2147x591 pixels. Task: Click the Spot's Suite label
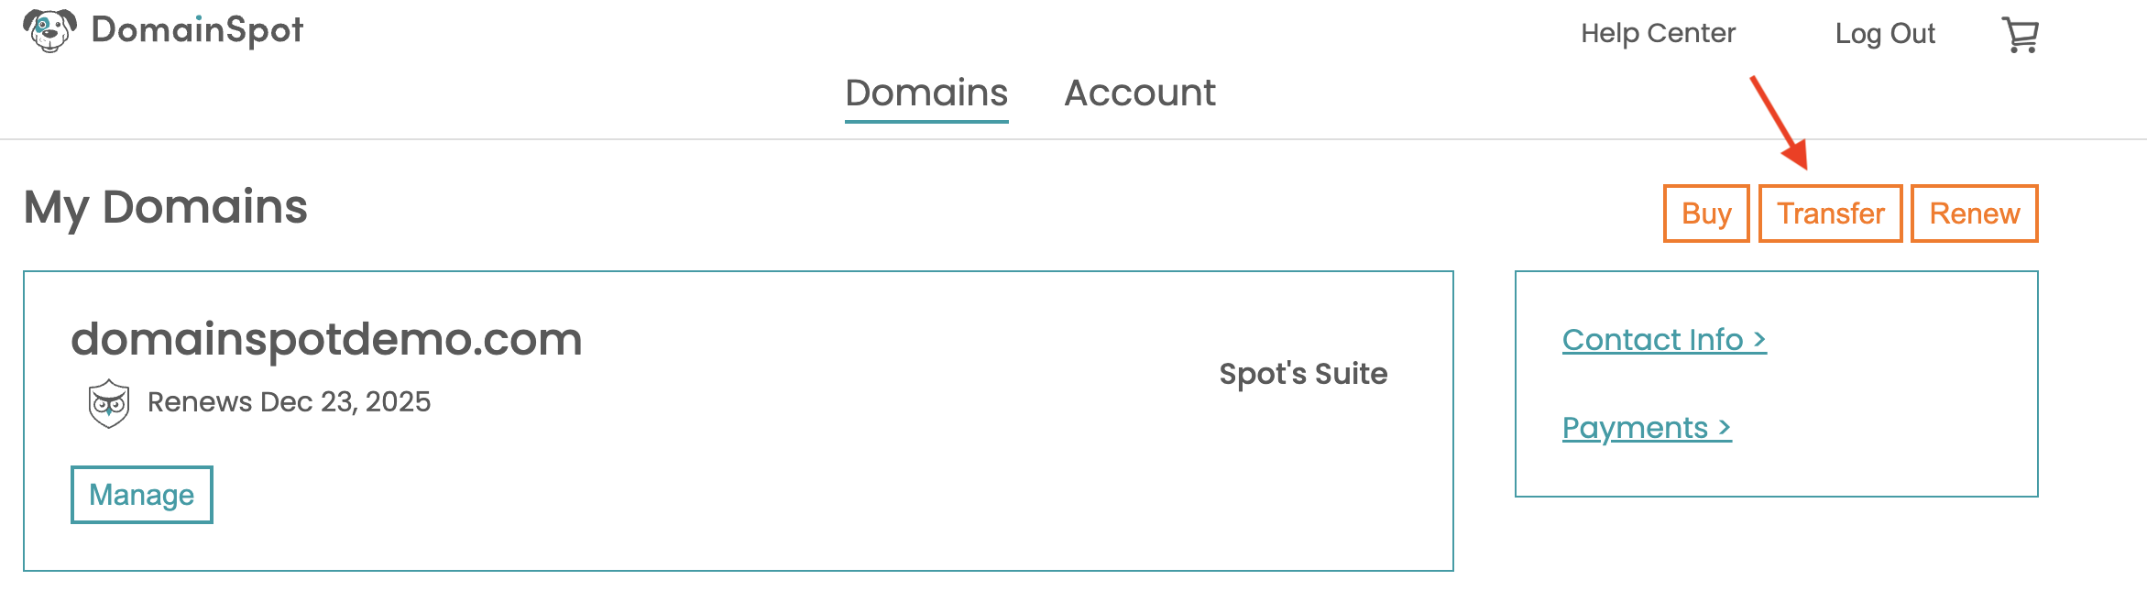click(x=1303, y=374)
